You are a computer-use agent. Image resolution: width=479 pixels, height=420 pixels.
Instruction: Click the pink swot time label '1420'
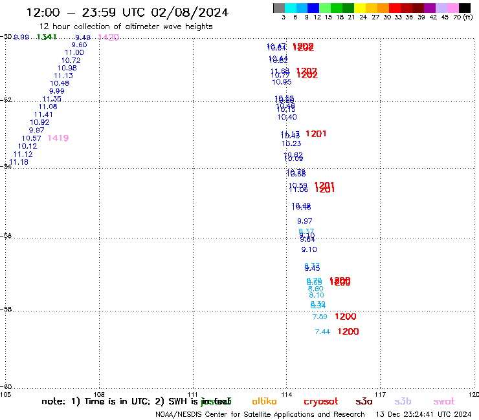point(109,37)
